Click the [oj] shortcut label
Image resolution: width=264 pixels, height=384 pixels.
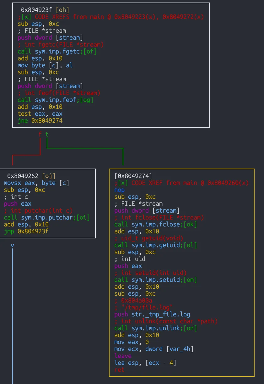[x=49, y=176]
